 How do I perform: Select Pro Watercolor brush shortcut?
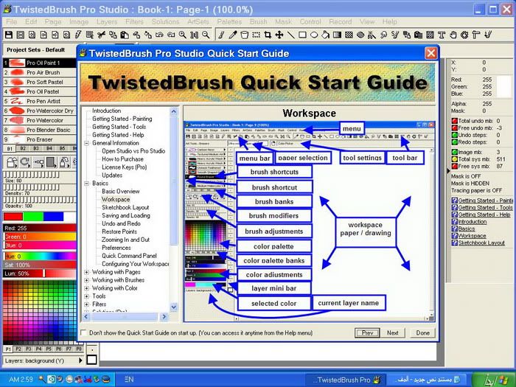pos(40,120)
